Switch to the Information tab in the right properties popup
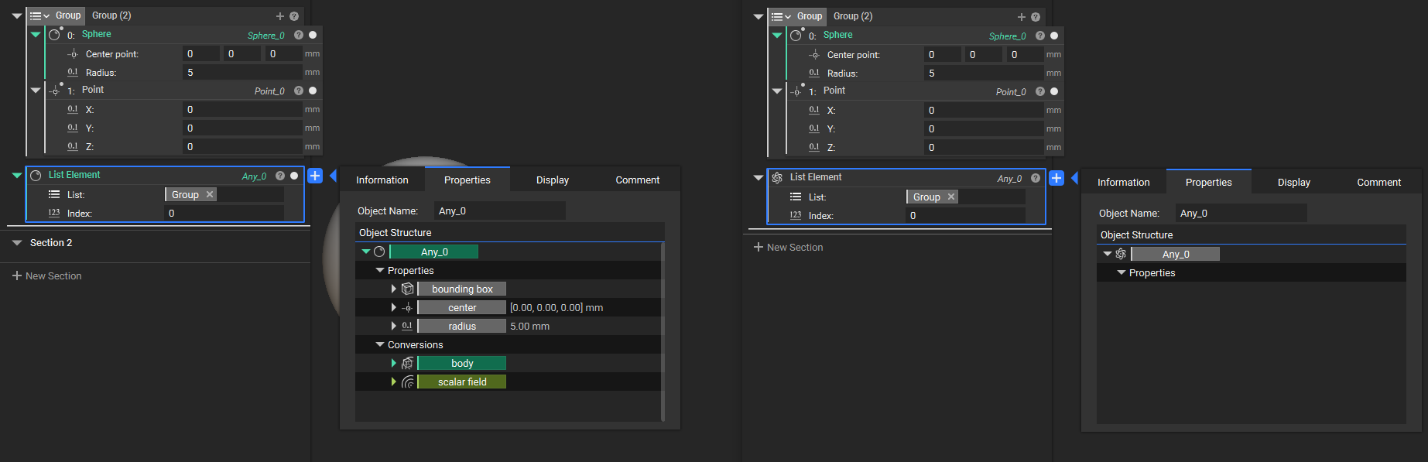This screenshot has width=1428, height=462. coord(1124,182)
